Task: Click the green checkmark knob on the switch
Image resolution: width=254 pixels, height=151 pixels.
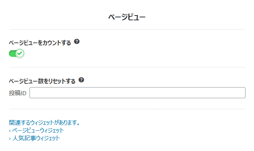Action: (20, 53)
